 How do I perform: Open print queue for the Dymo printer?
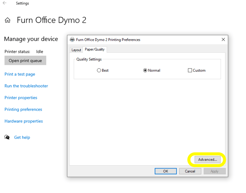pos(25,61)
